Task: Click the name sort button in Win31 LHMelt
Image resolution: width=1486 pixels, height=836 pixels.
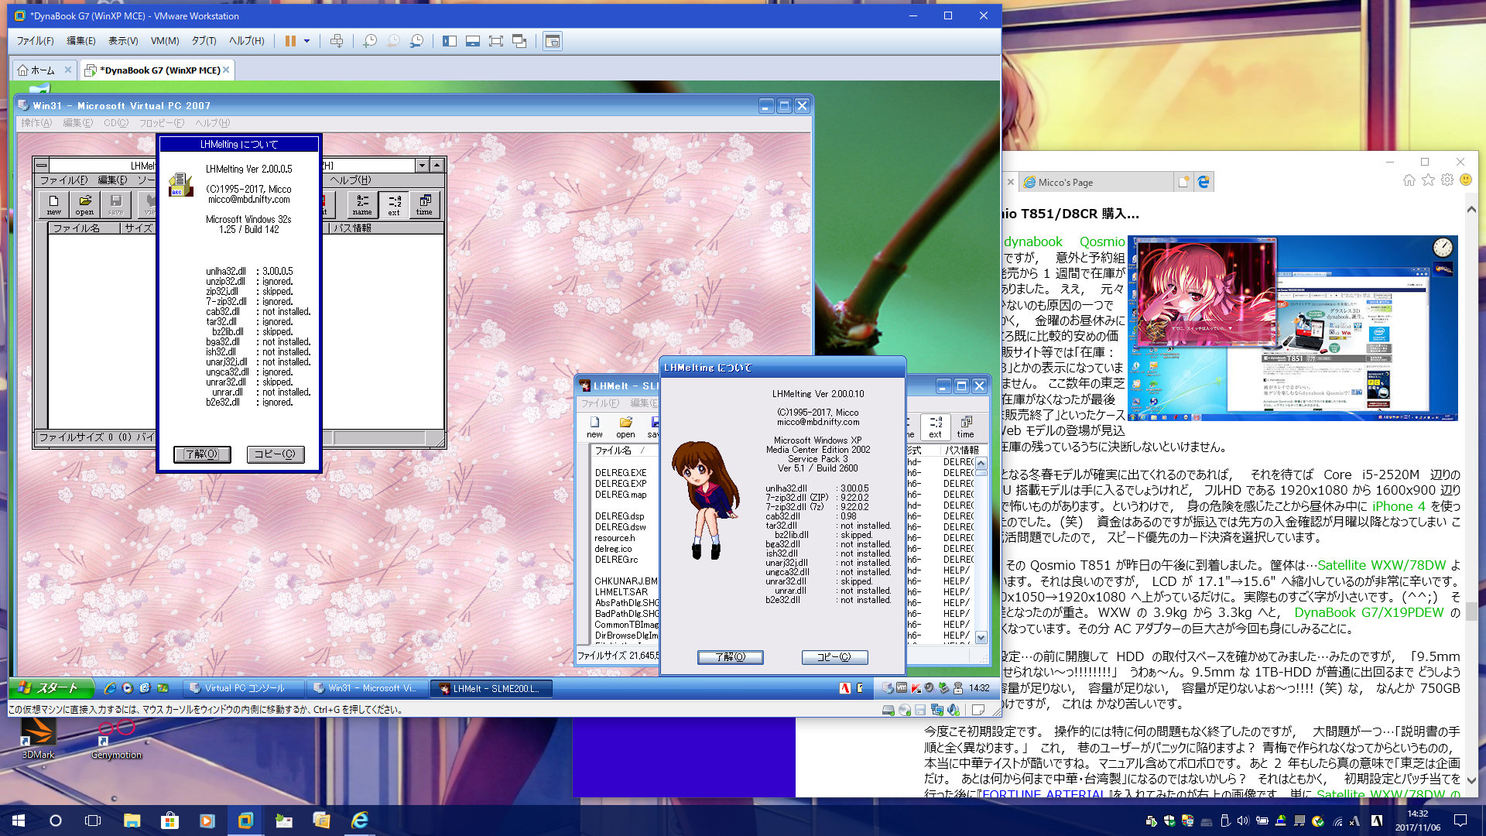Action: tap(362, 204)
